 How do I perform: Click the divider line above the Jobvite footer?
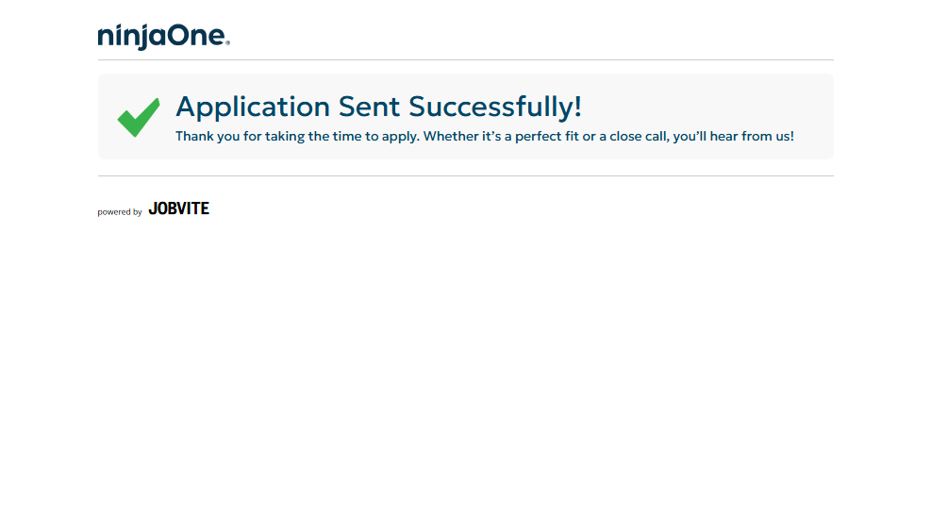pyautogui.click(x=465, y=175)
